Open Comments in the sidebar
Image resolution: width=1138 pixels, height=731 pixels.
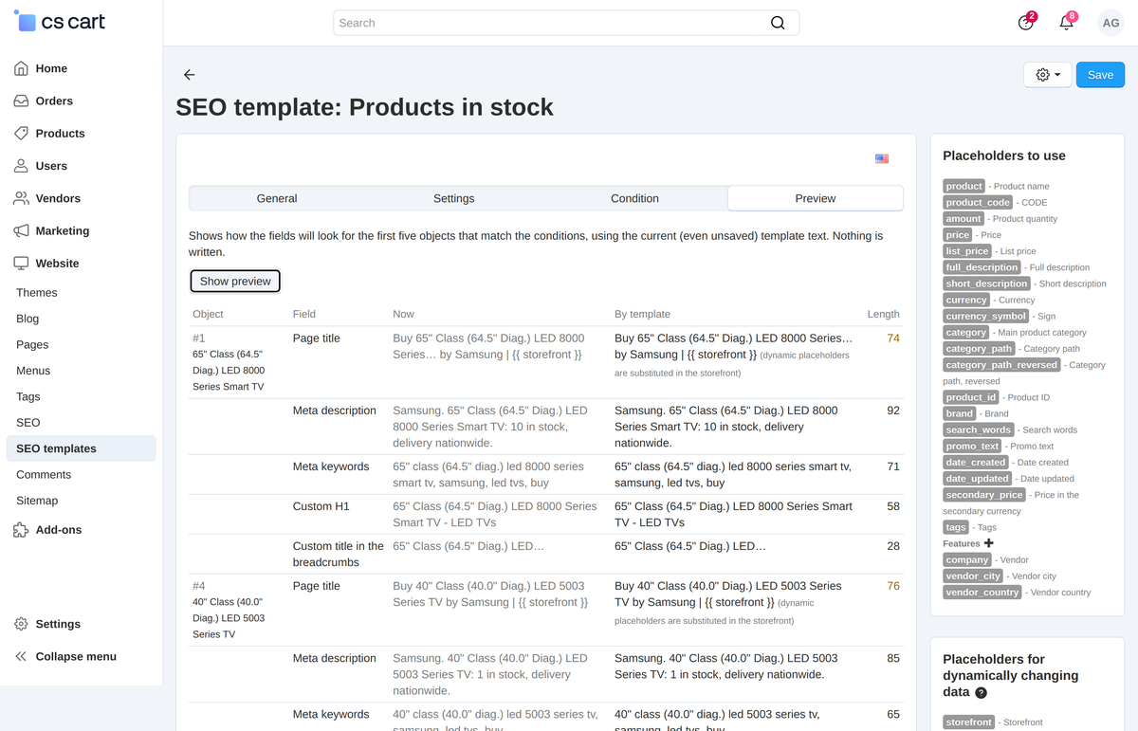44,474
